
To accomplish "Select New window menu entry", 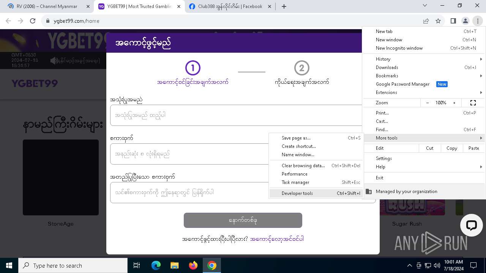I will click(424, 40).
